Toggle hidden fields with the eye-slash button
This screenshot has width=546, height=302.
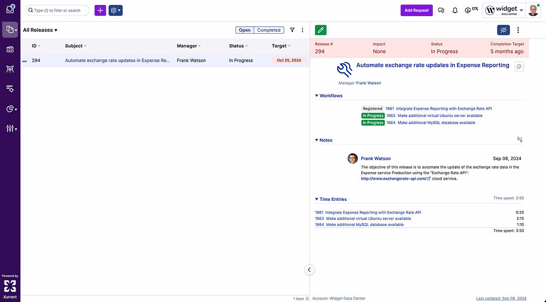pyautogui.click(x=503, y=30)
